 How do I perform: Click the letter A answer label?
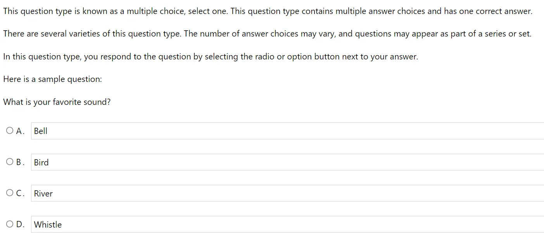click(x=19, y=131)
